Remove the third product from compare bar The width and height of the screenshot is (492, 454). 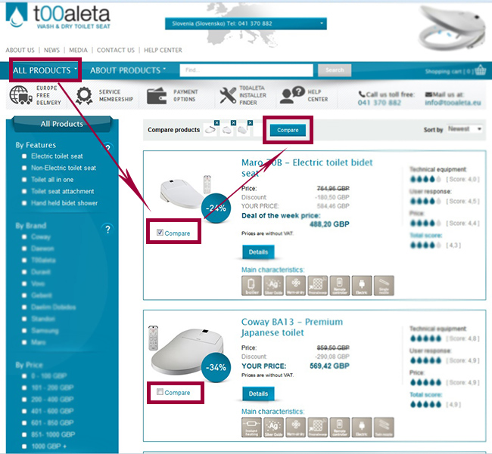pyautogui.click(x=250, y=122)
